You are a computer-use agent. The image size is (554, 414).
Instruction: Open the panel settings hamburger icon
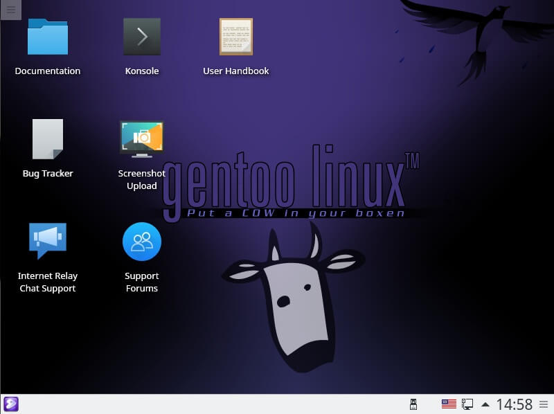tap(544, 404)
